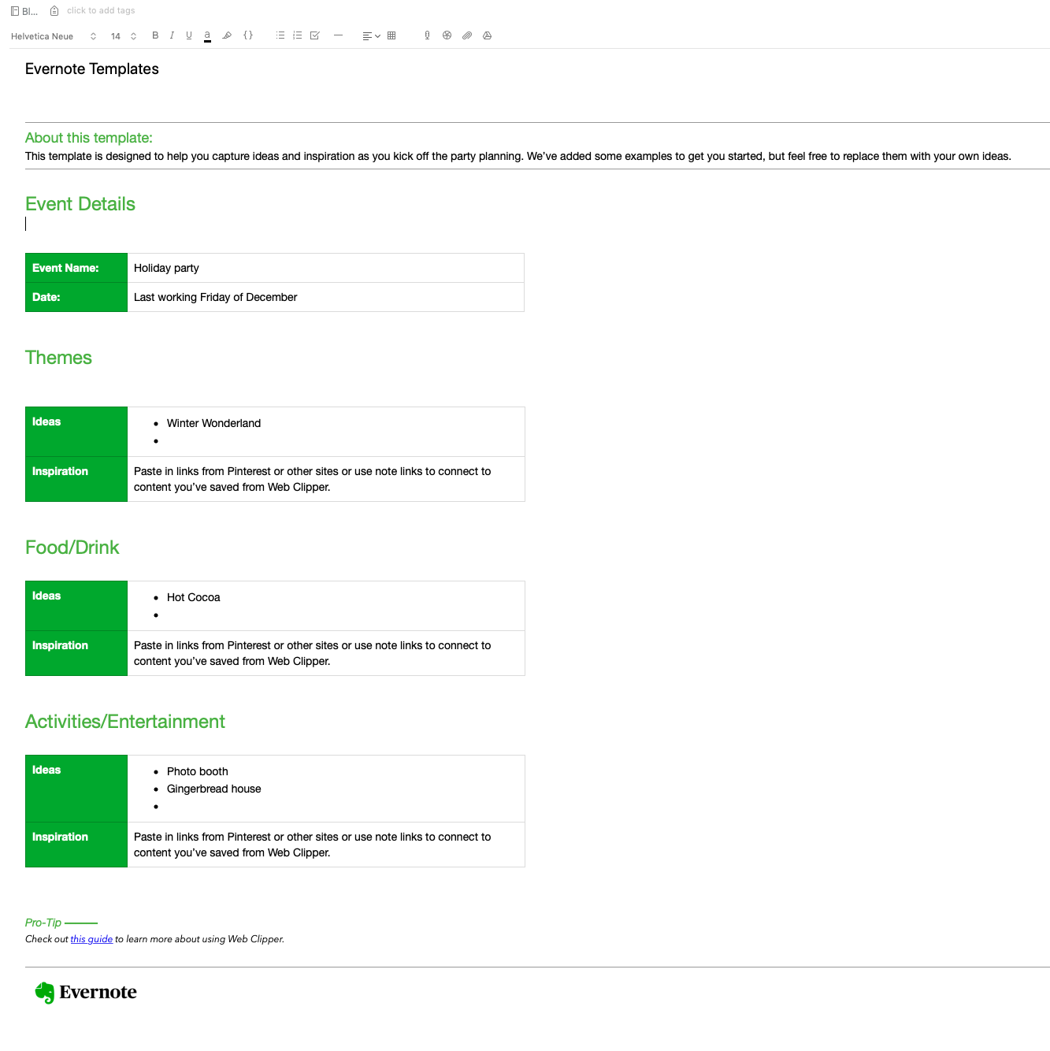Viewport: 1050px width, 1051px height.
Task: Toggle bold formatting
Action: (155, 35)
